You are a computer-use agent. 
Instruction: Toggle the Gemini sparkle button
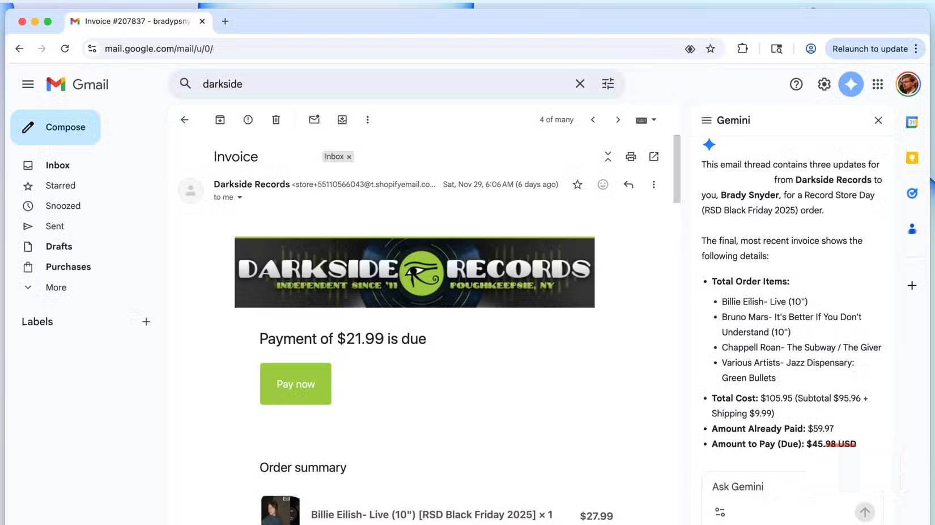pyautogui.click(x=851, y=84)
